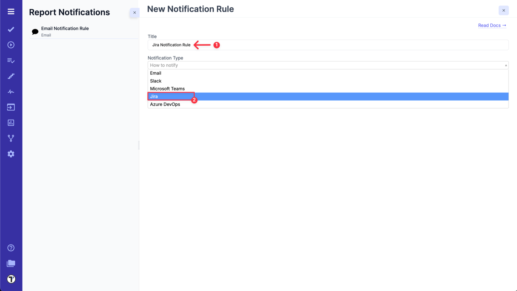Open the settings gear in sidebar
Screen dimensions: 517x291
[x=11, y=154]
